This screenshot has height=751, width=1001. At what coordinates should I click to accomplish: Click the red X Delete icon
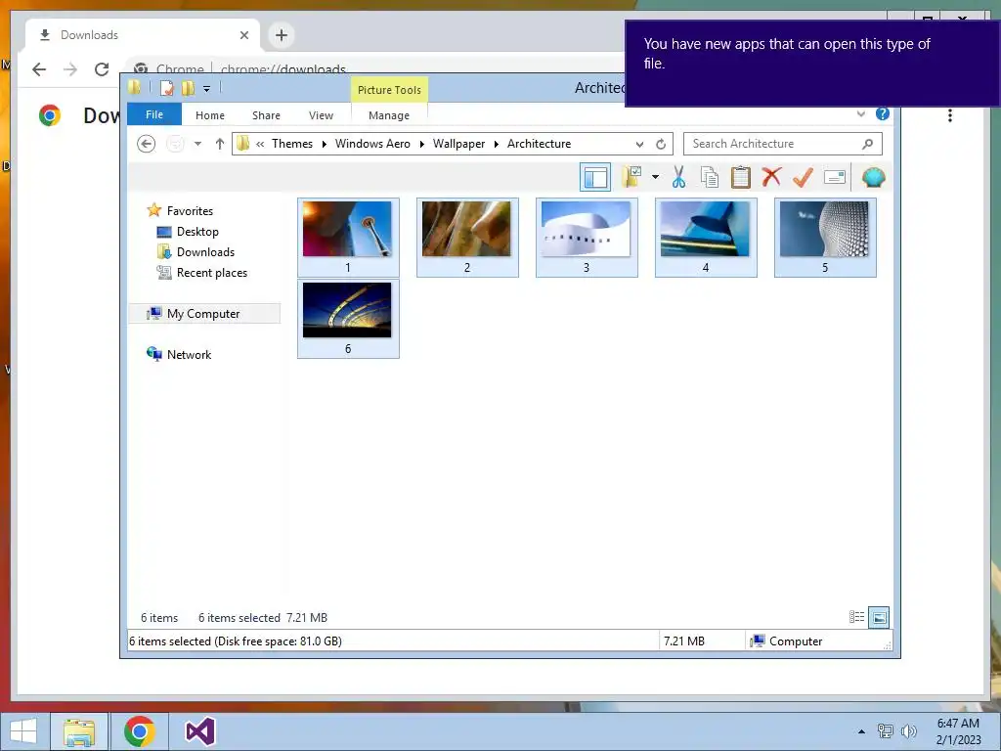pos(771,177)
